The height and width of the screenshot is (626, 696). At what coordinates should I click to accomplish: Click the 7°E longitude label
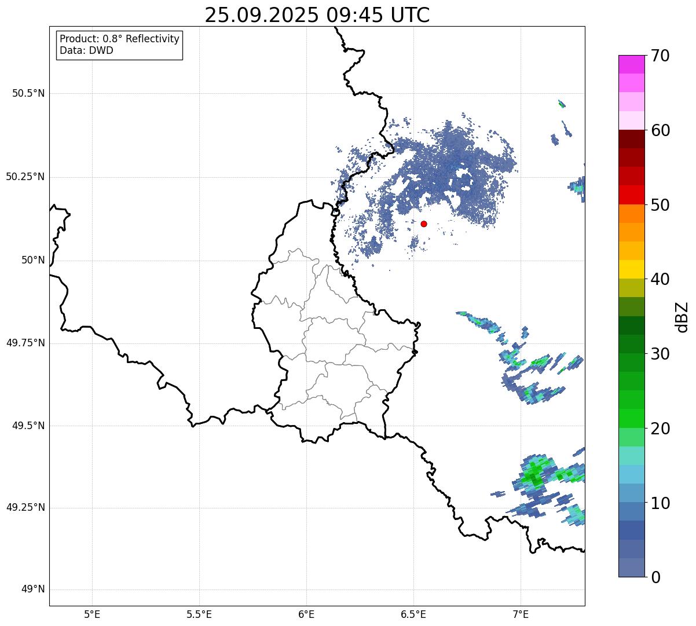[521, 614]
